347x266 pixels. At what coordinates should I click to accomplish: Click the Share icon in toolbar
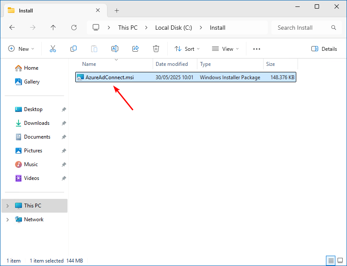135,49
